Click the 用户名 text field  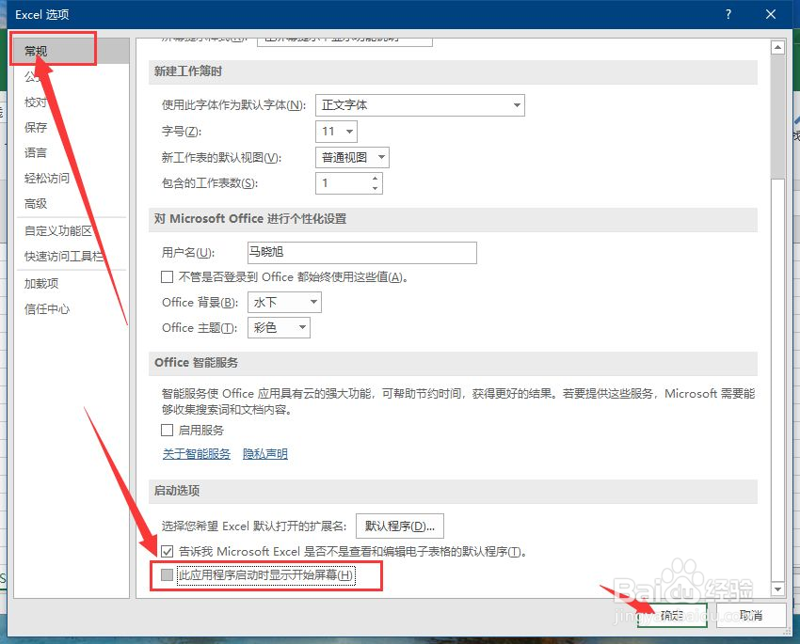pyautogui.click(x=362, y=253)
